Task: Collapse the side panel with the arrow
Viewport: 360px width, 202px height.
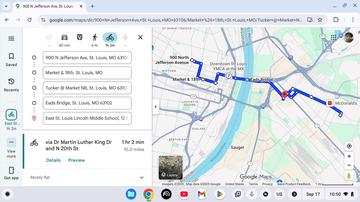Action: (155, 107)
